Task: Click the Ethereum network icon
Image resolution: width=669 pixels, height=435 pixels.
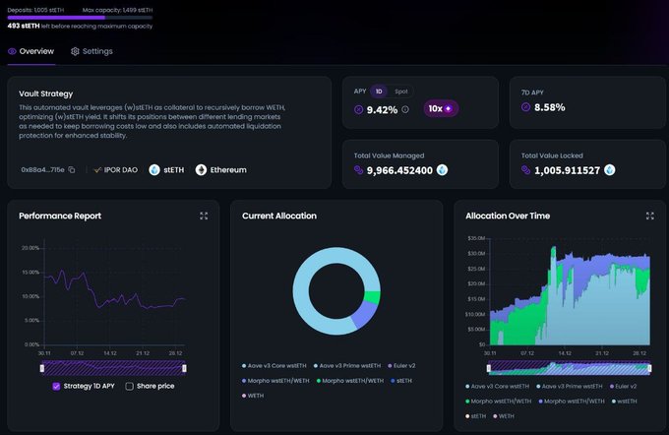Action: tap(202, 170)
